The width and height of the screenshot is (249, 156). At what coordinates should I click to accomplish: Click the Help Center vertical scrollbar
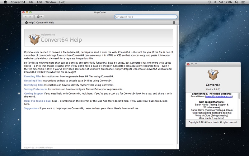tap(177, 85)
